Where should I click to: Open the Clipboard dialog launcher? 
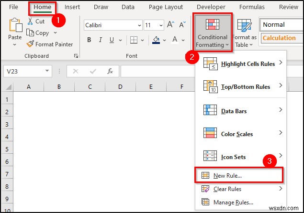[76, 56]
